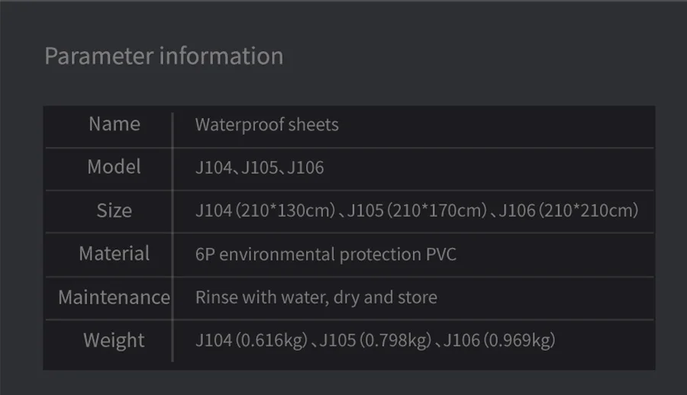This screenshot has height=395, width=687.
Task: Click the word information in heading
Action: click(x=221, y=56)
